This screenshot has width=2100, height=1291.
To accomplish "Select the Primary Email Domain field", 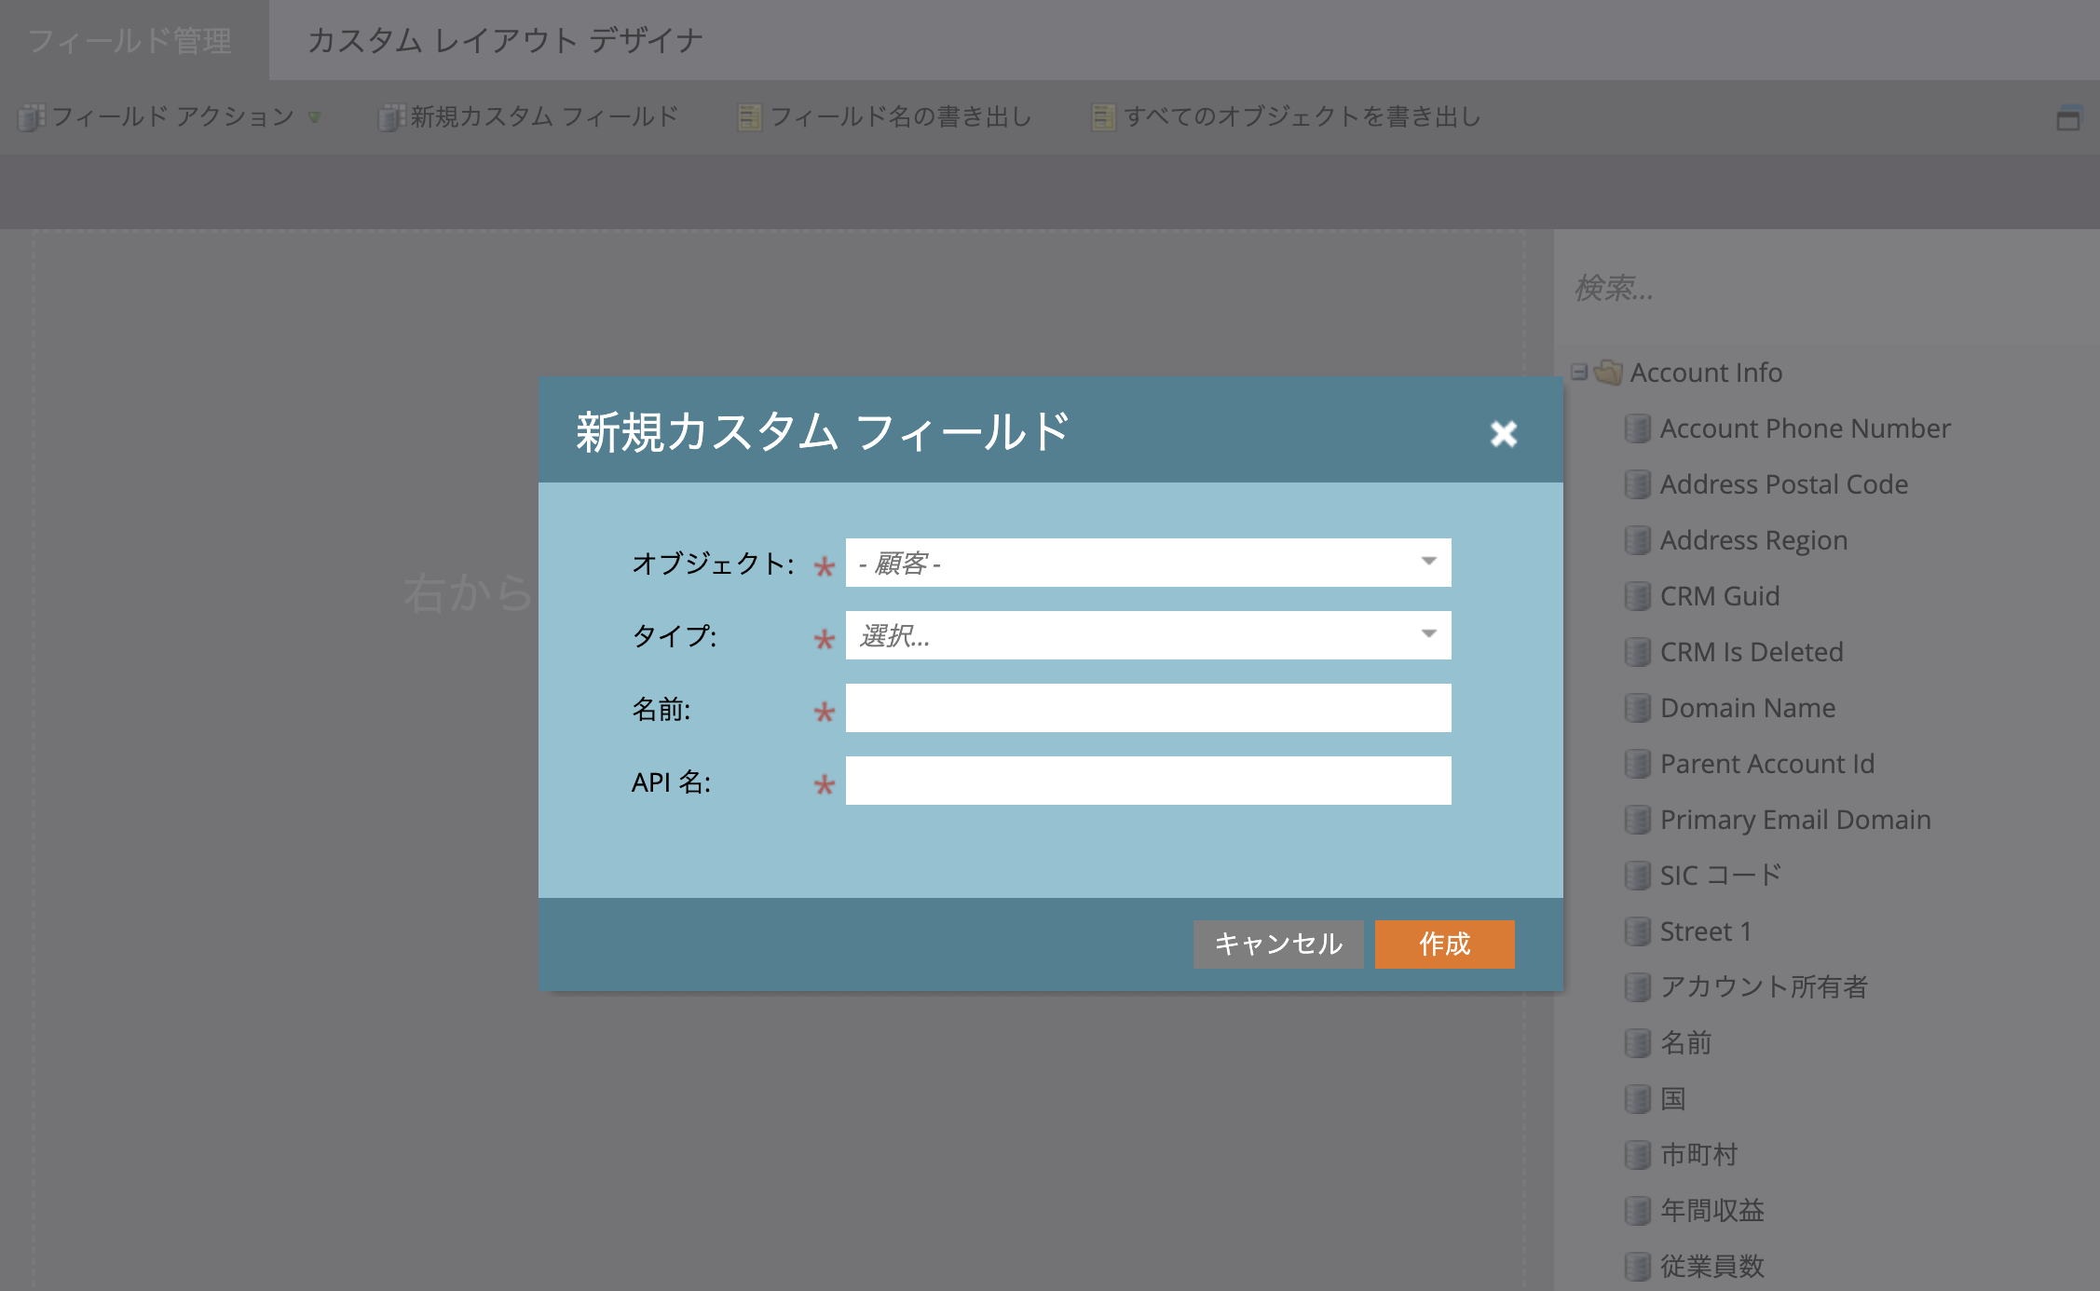I will pos(1794,820).
